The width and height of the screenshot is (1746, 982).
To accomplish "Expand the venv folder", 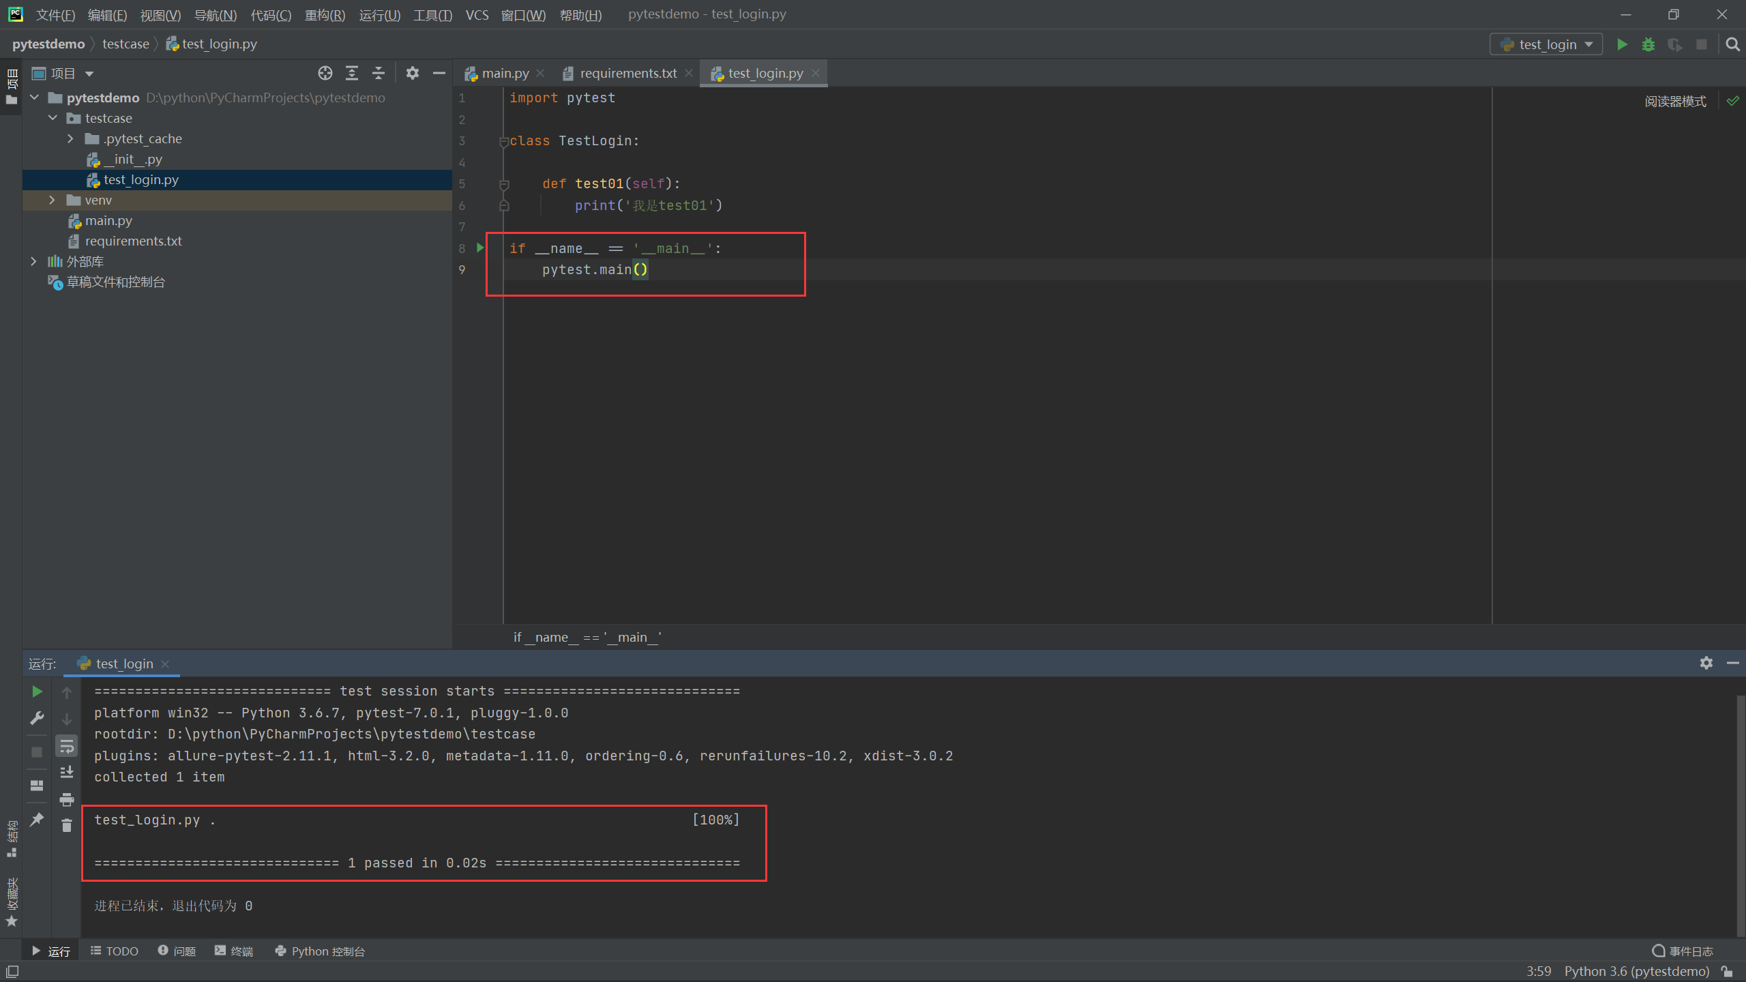I will (x=52, y=200).
